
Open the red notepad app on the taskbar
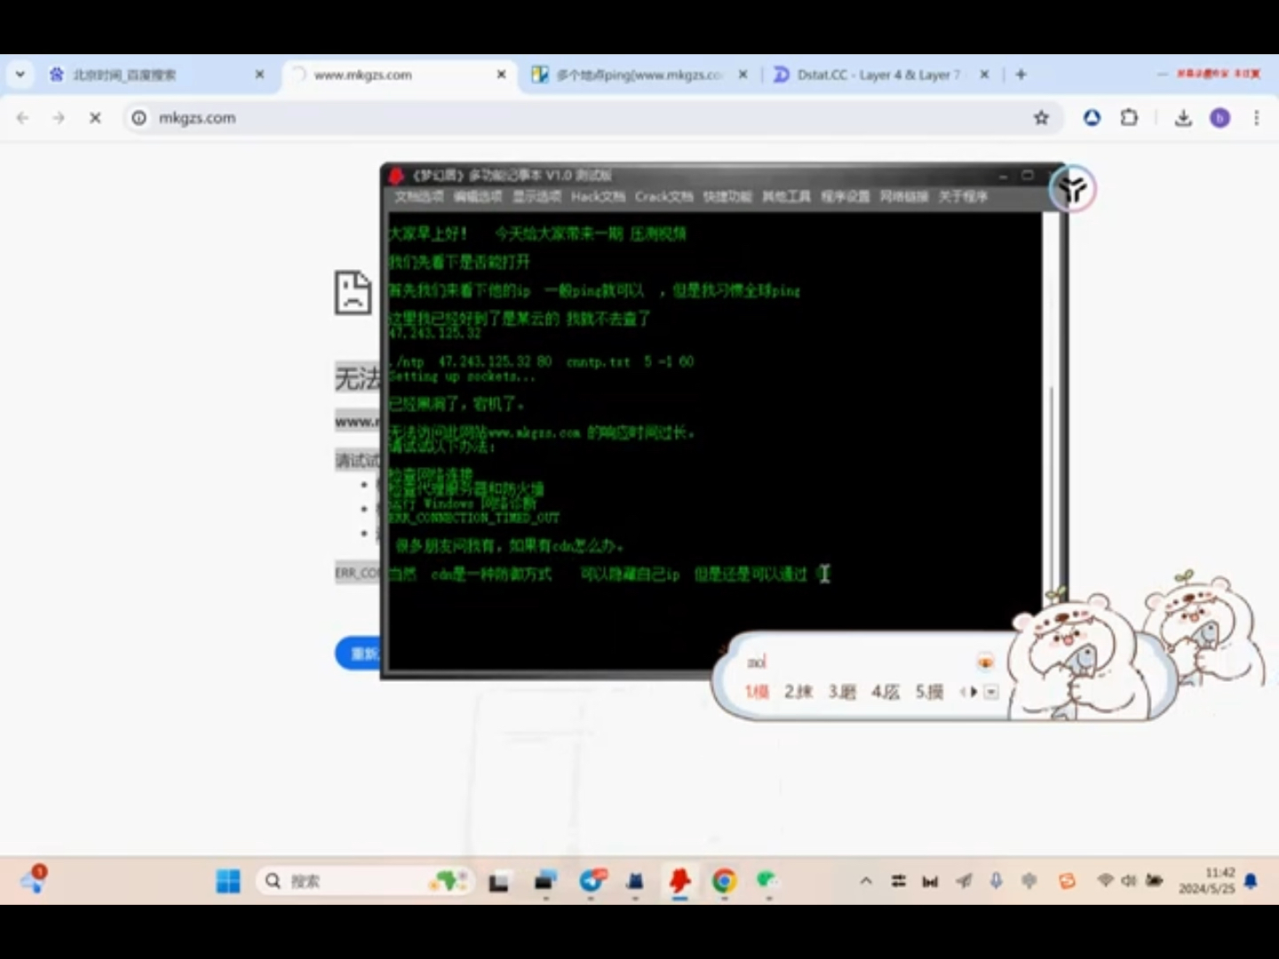pos(679,881)
